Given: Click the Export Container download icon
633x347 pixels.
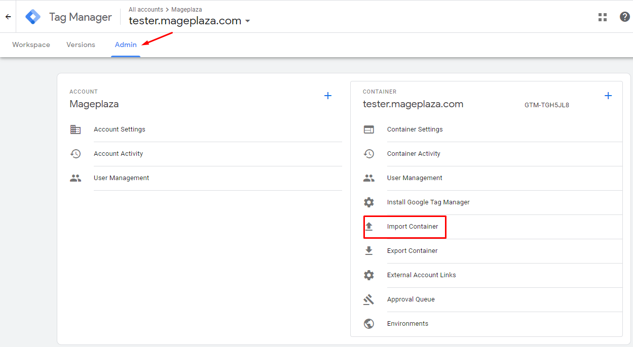Looking at the screenshot, I should (x=369, y=251).
